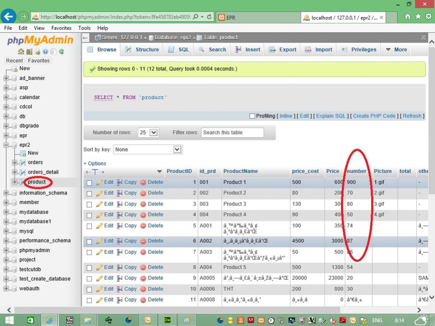Open Dreamweaver from the taskbar
The image size is (435, 326).
[x=167, y=320]
